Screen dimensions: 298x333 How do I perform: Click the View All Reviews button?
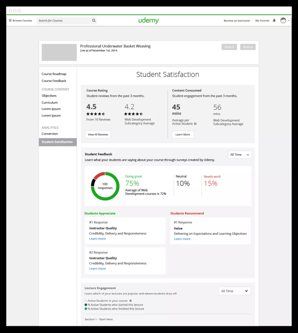point(98,135)
